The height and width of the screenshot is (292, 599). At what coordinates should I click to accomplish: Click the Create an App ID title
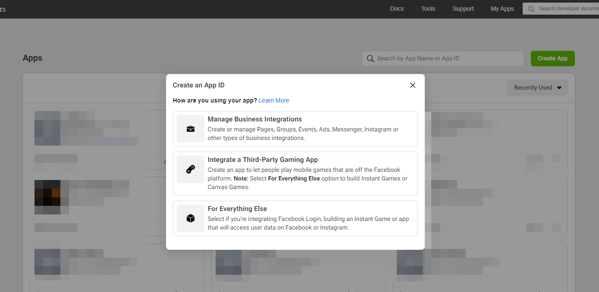[x=199, y=85]
